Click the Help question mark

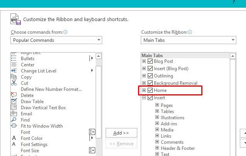coord(234,2)
